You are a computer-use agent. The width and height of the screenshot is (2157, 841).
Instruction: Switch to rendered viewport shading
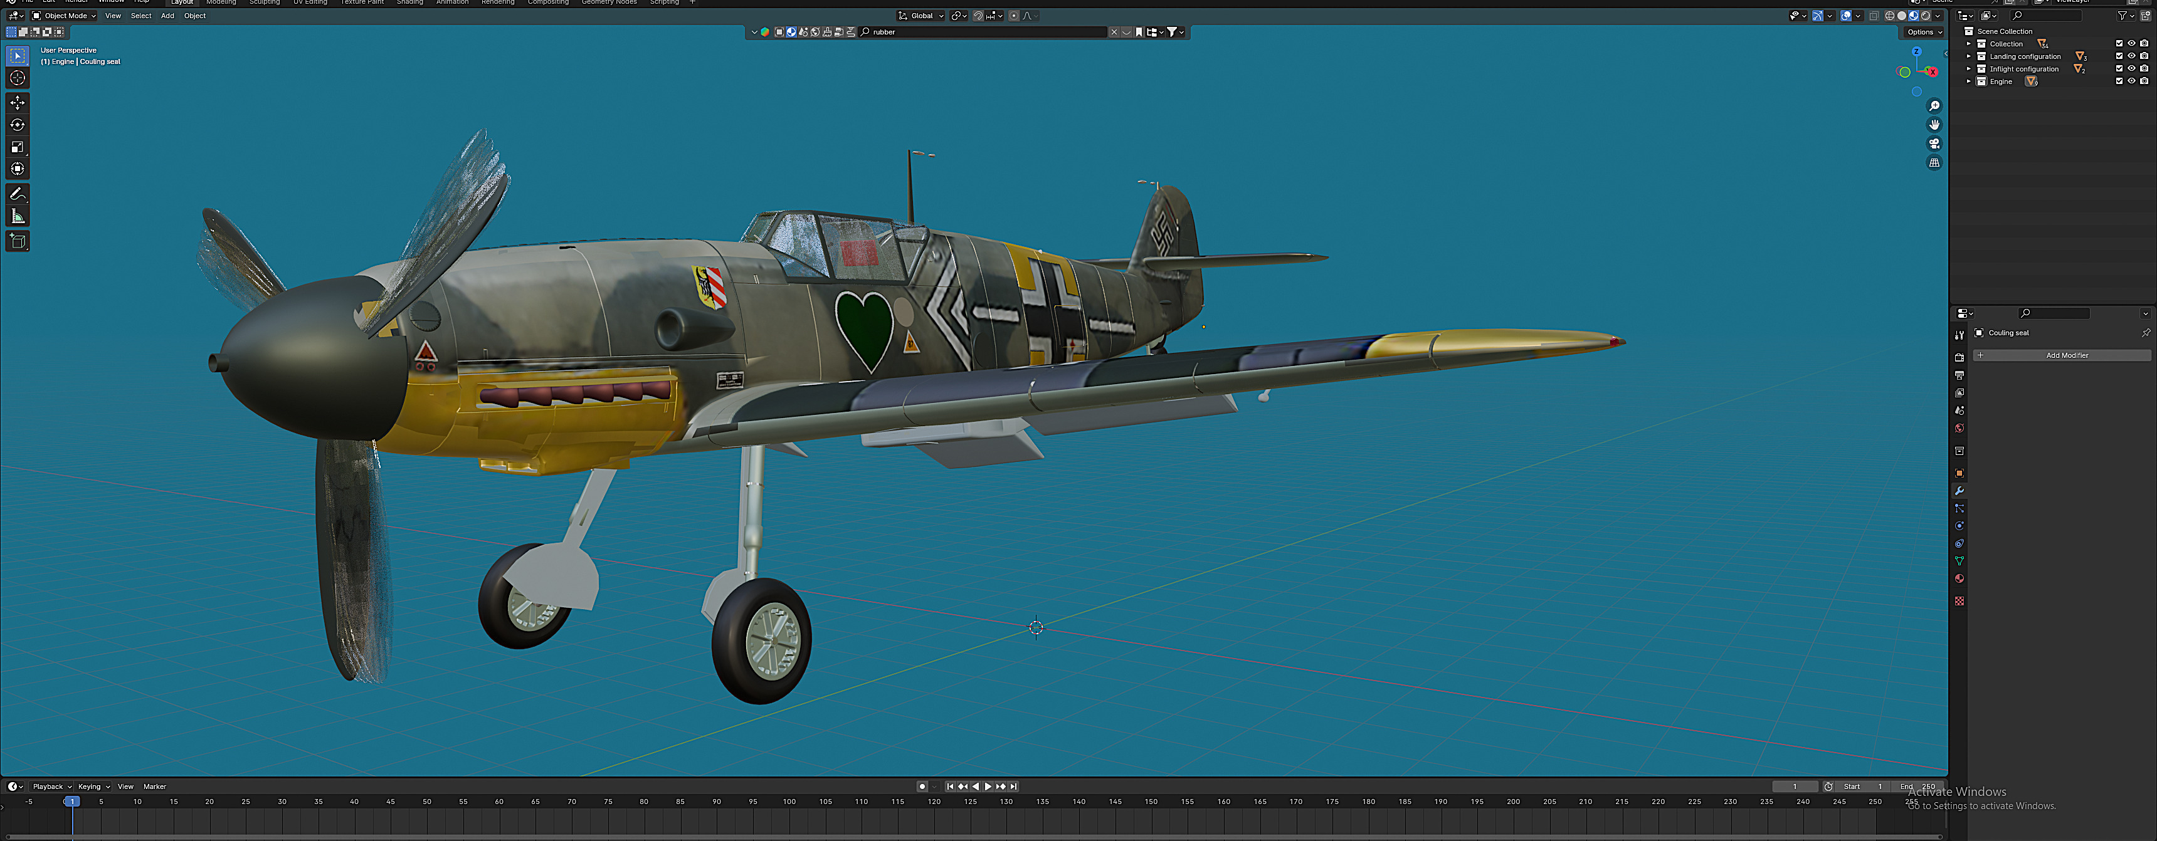point(1925,15)
